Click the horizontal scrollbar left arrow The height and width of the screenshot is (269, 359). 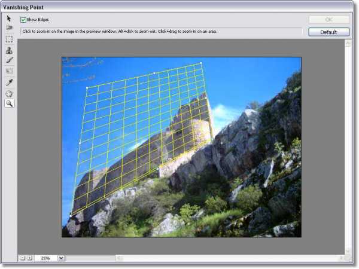(x=119, y=258)
